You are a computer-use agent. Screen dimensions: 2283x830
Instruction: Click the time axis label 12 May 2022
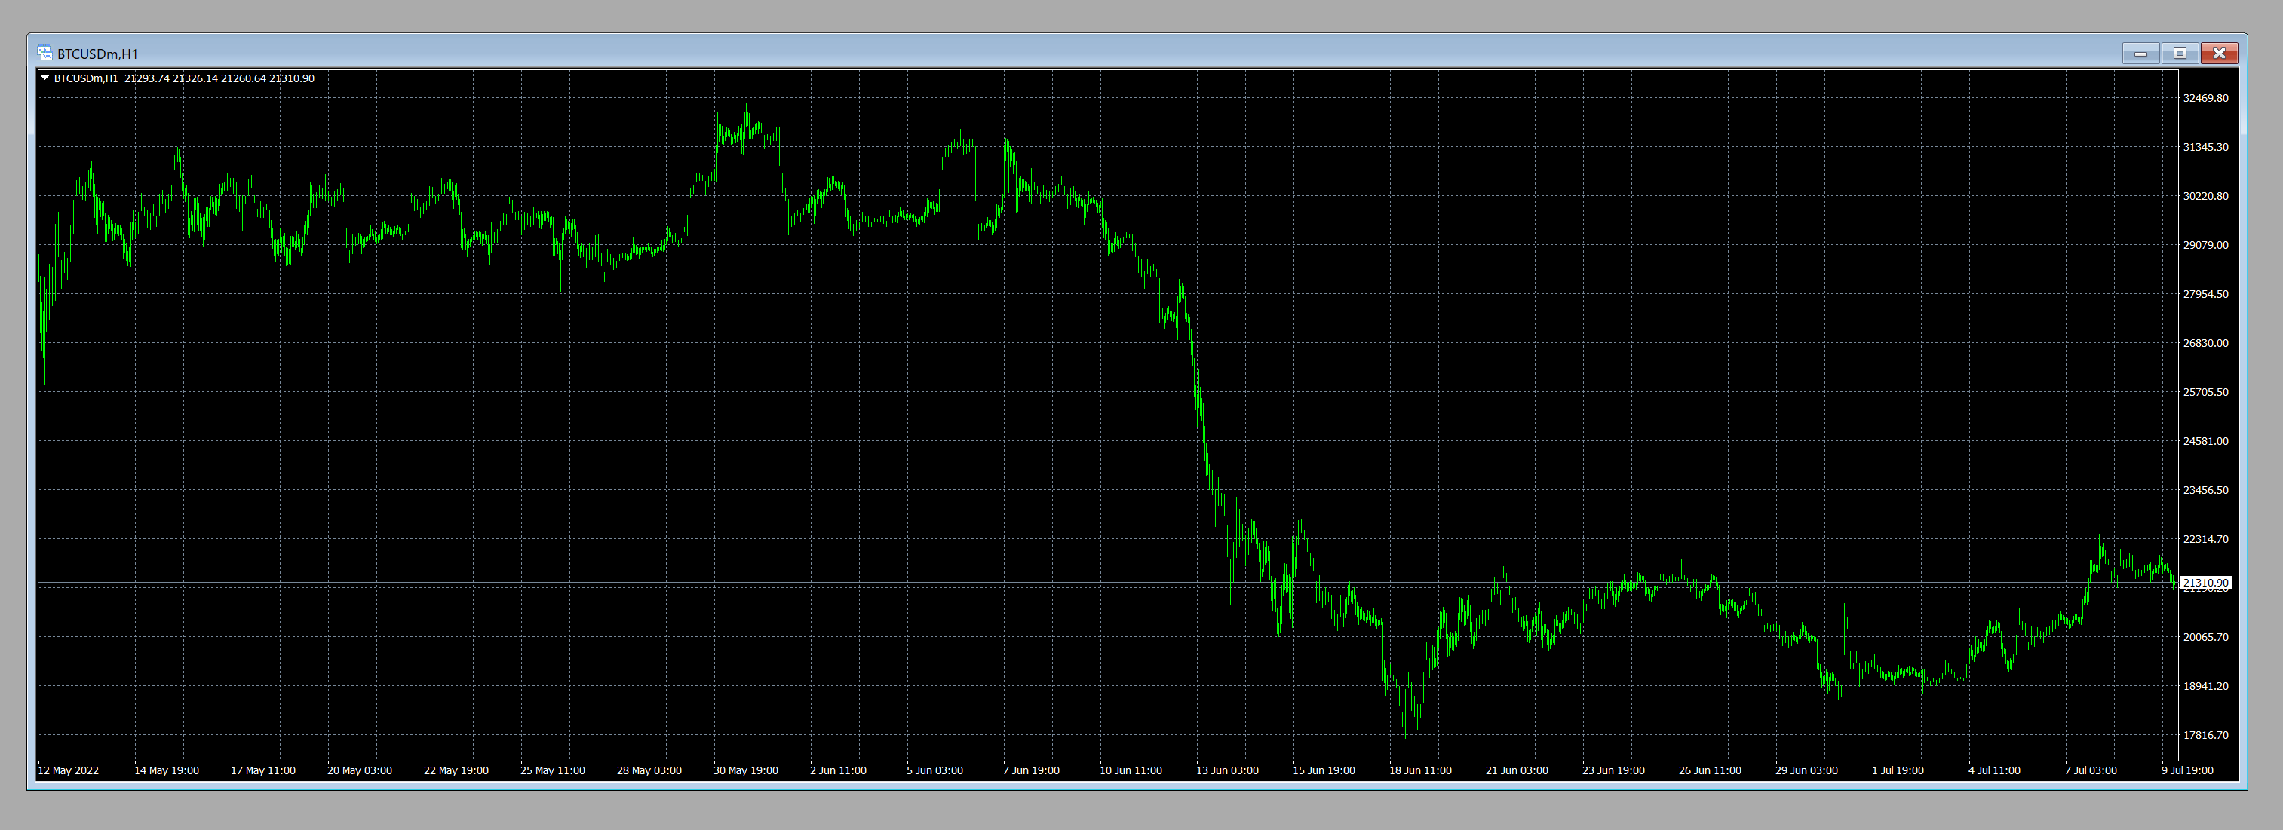pos(68,770)
